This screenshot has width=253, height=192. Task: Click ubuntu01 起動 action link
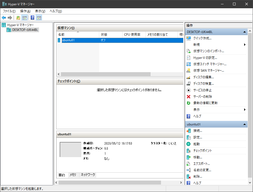[x=197, y=144]
